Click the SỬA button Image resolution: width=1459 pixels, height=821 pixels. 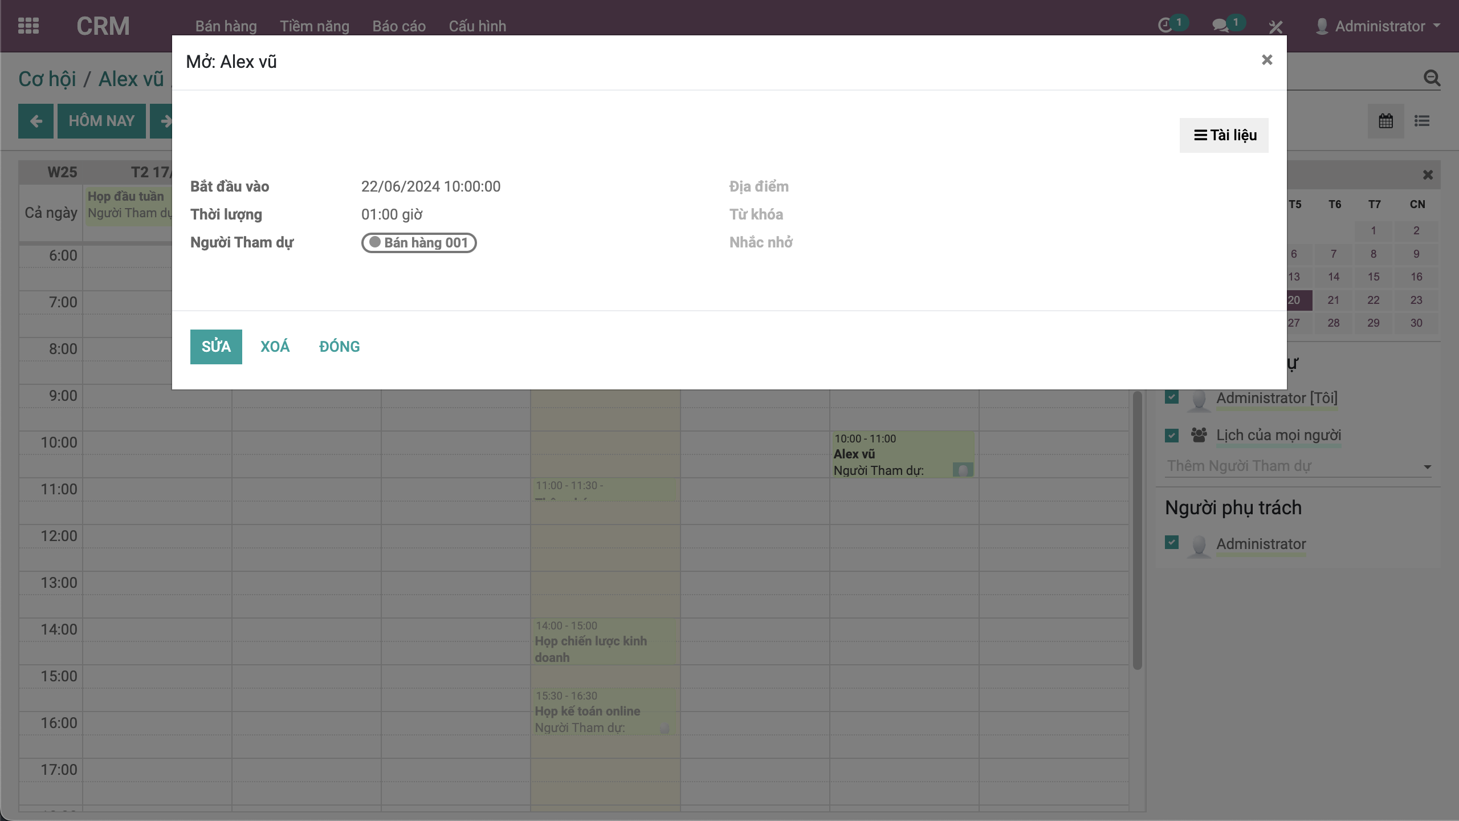pos(216,347)
